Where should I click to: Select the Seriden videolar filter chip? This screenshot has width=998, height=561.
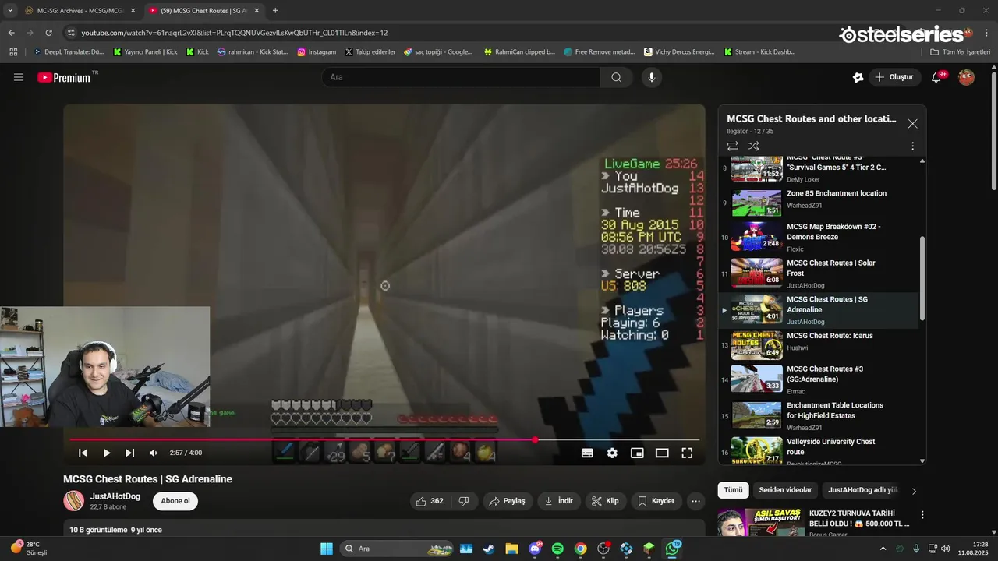click(x=785, y=490)
